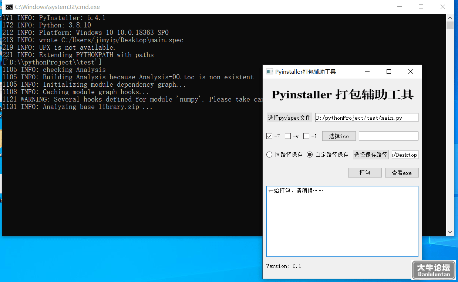Screen dimensions: 458x282
Task: Click inside the 开始打包 log output box
Action: click(x=342, y=221)
